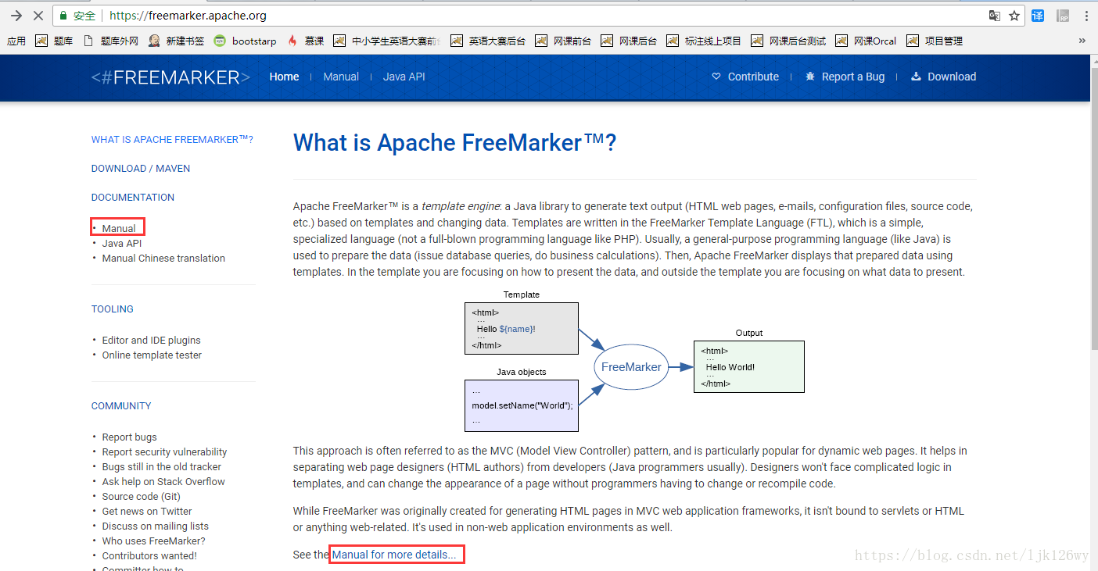Open the 英语大赛后台 bookmark

(x=488, y=41)
